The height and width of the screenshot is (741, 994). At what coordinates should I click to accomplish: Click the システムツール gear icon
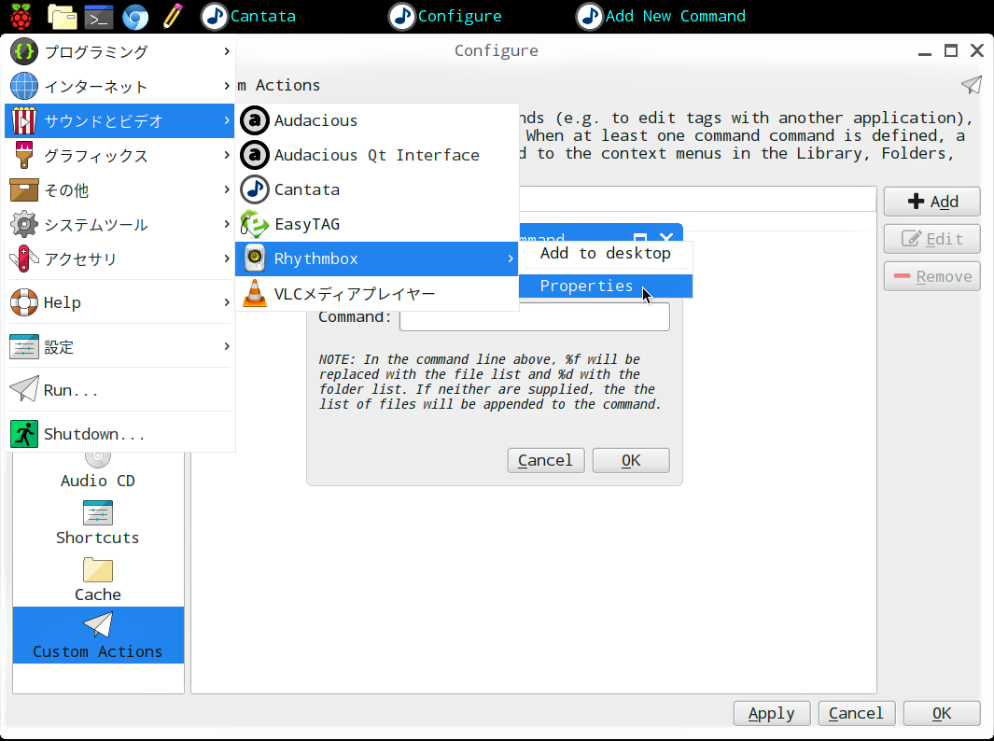pyautogui.click(x=24, y=224)
